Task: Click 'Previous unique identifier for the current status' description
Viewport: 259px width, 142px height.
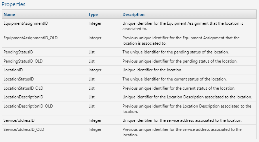Action: pos(179,88)
